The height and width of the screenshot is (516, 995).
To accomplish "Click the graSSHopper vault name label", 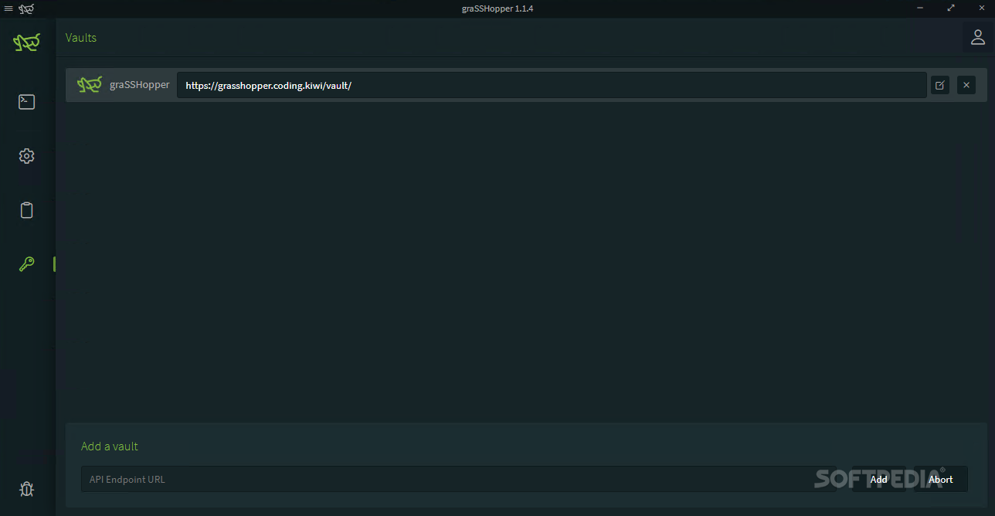I will [x=140, y=85].
